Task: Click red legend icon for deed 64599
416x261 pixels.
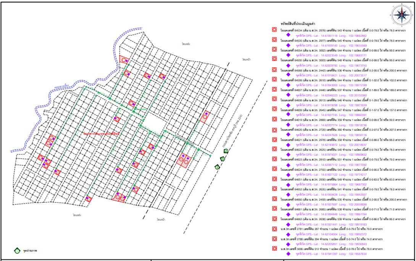Action: point(274,79)
